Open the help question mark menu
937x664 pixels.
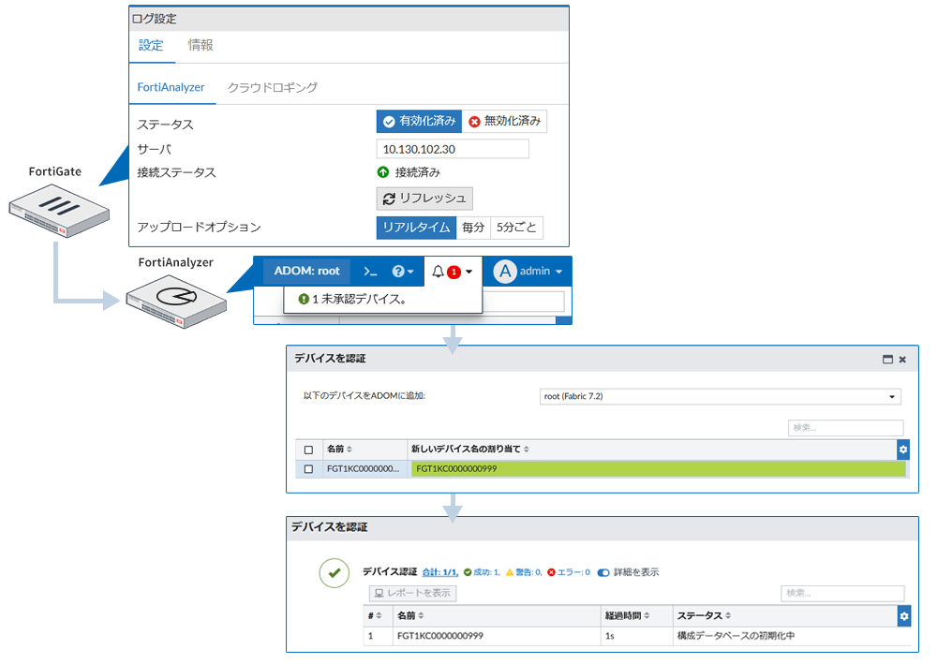pos(403,272)
